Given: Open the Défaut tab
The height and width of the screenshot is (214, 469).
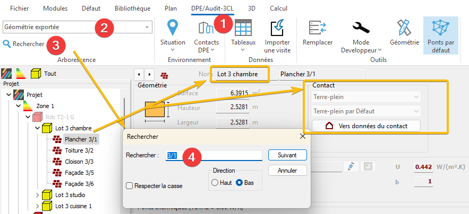Looking at the screenshot, I should (x=91, y=8).
